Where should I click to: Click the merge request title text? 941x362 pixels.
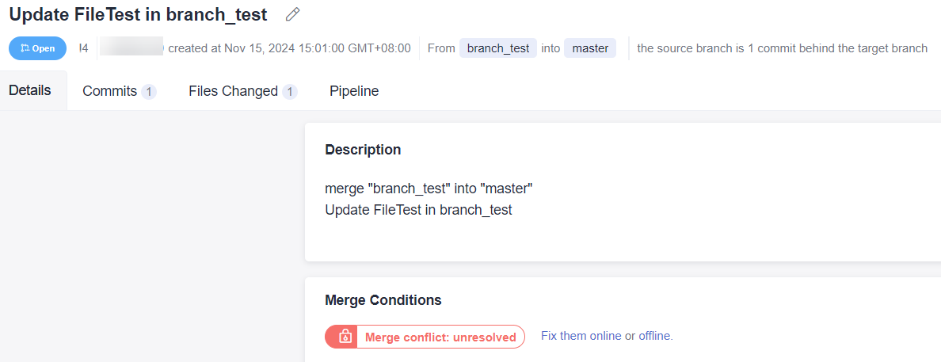[x=138, y=15]
